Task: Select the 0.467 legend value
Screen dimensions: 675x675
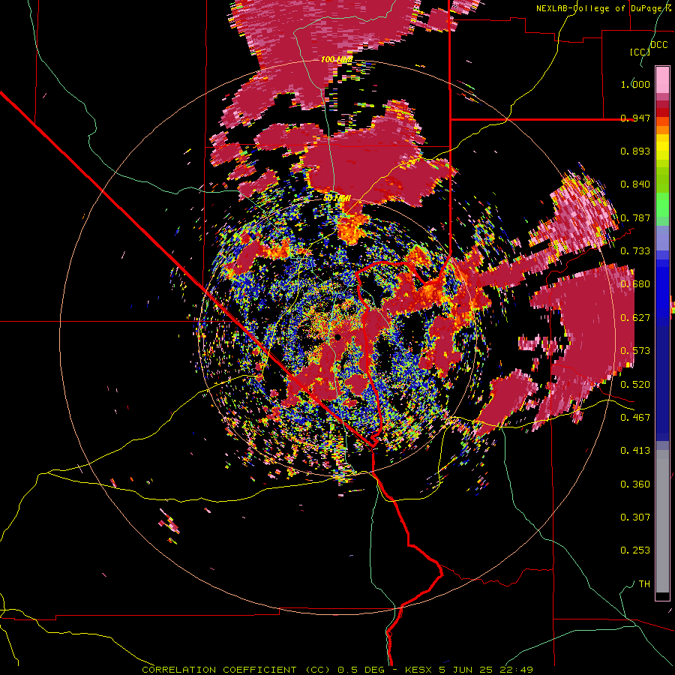Action: pyautogui.click(x=635, y=418)
